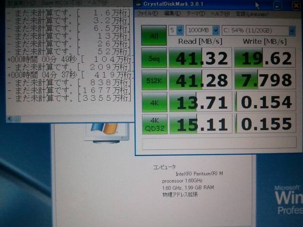The height and width of the screenshot is (227, 303).
Task: Click the 3355万桁 uncalculated row
Action: pyautogui.click(x=69, y=98)
